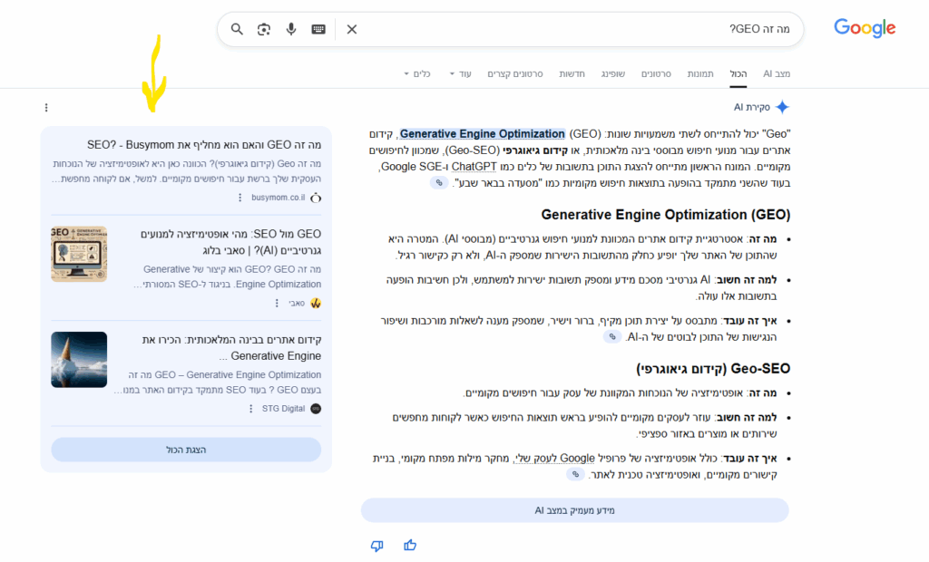Open the כלים tools dropdown
Viewport: 929px width, 562px height.
pyautogui.click(x=417, y=74)
